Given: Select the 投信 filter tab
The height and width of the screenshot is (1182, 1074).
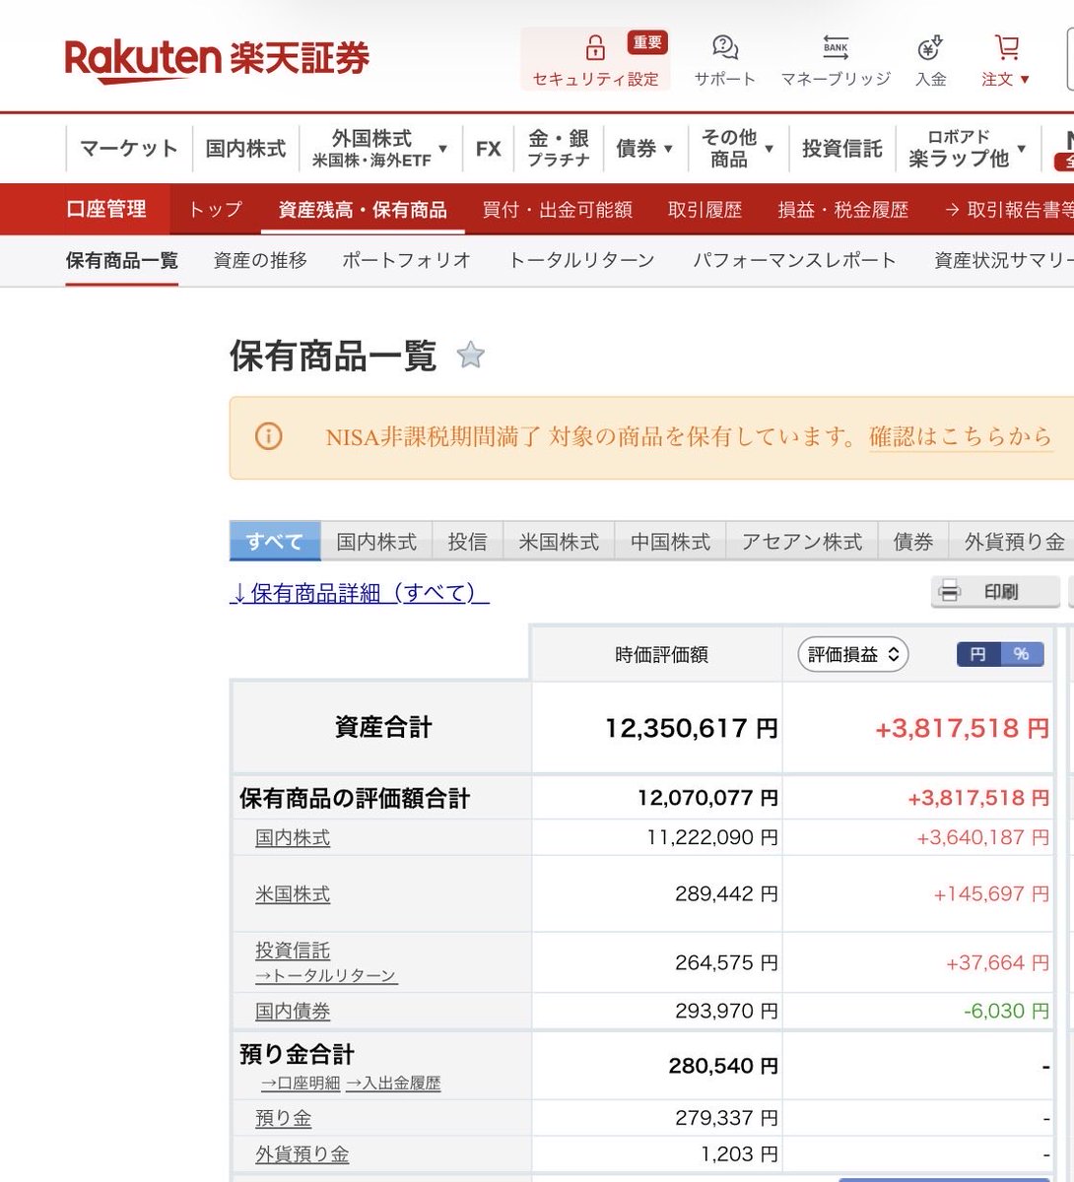Looking at the screenshot, I should 467,542.
